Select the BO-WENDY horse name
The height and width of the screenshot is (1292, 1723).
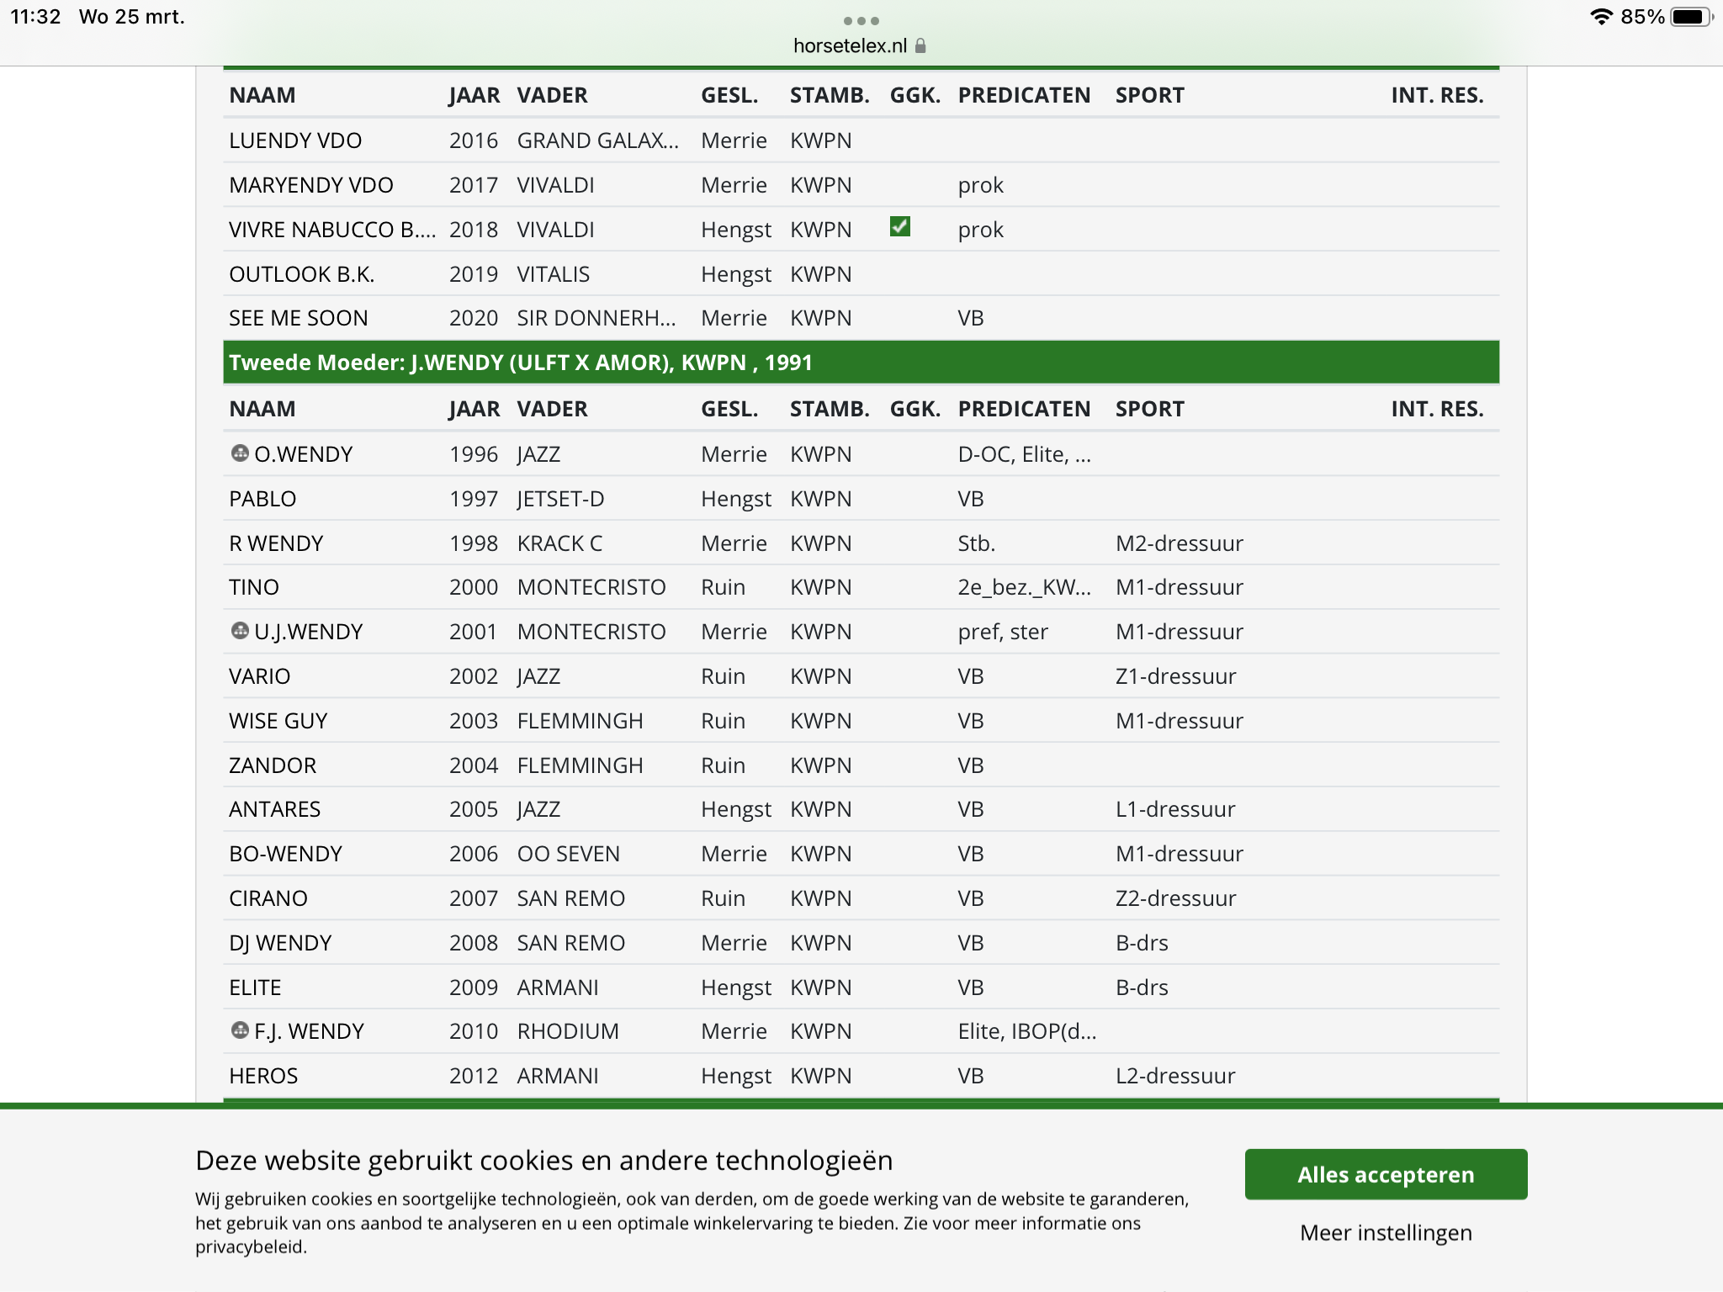tap(286, 854)
